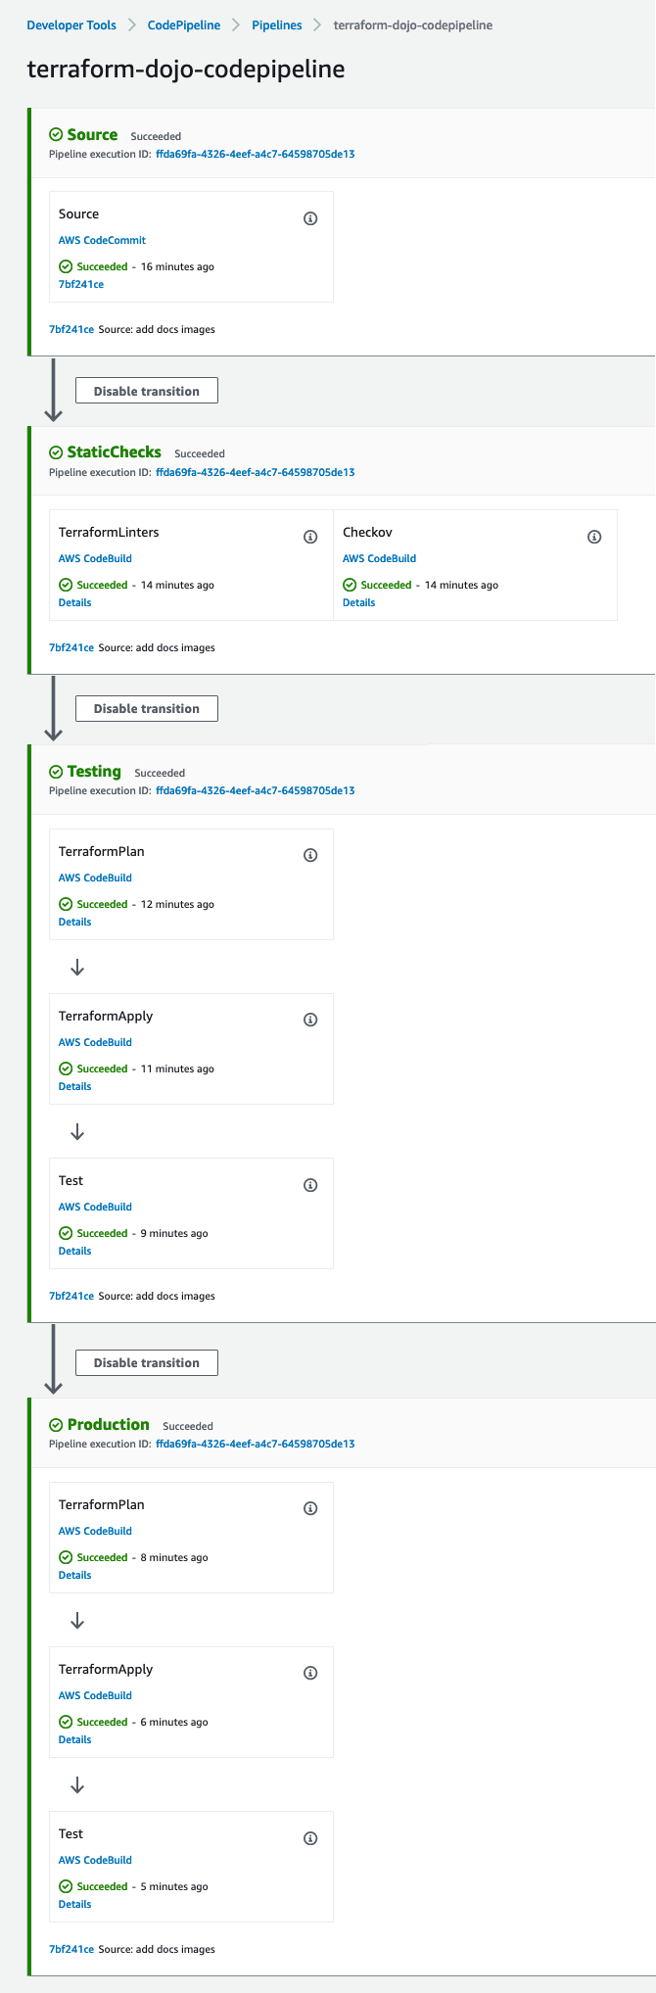Go to Developer Tools breadcrumb
Viewport: 656px width, 1993px height.
tap(71, 25)
